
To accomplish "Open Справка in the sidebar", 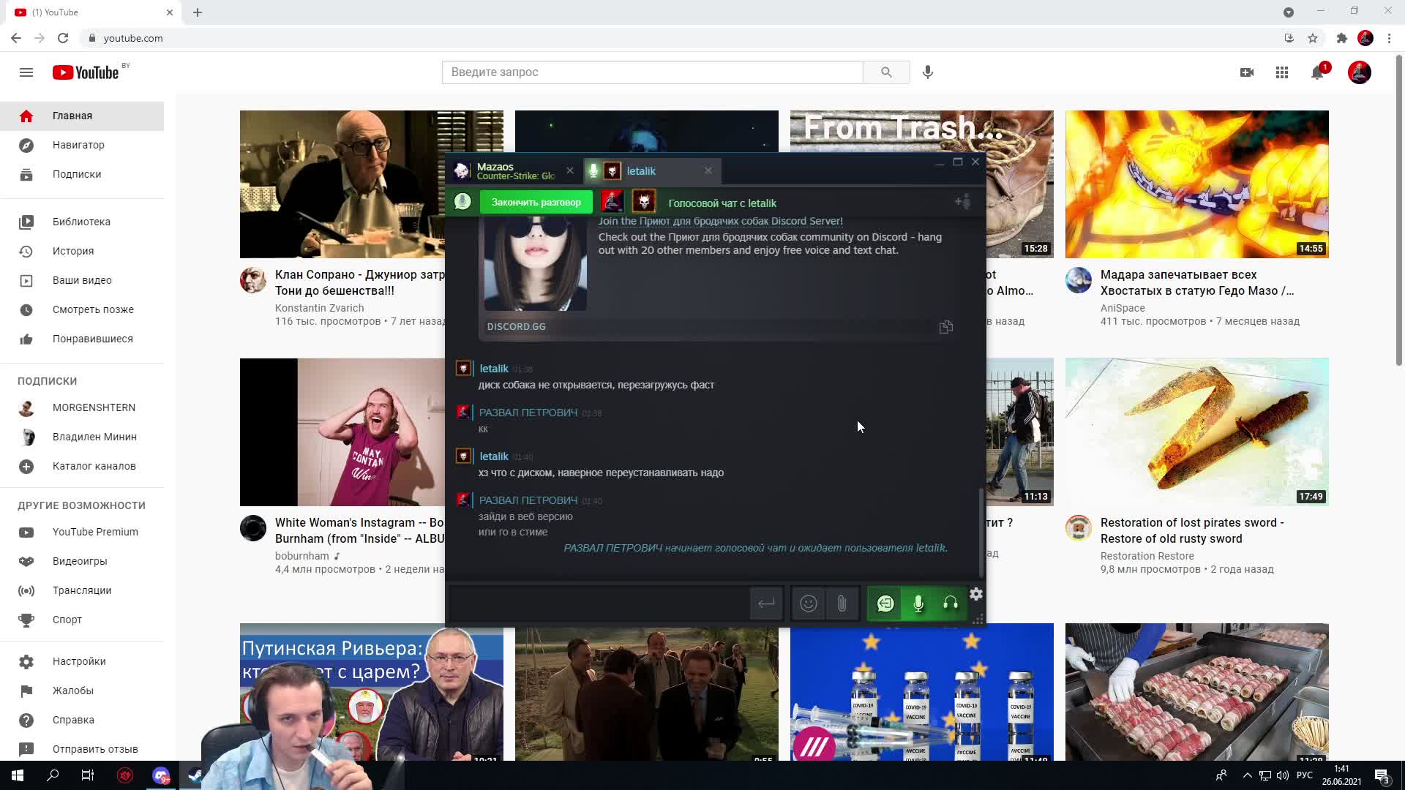I will point(82,720).
